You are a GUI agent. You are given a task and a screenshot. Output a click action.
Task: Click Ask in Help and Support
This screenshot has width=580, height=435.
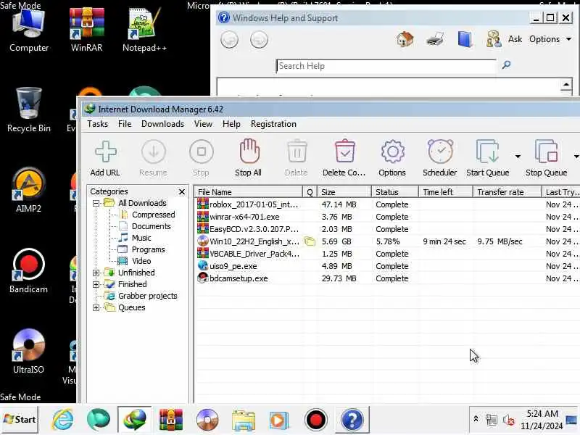[x=515, y=39]
